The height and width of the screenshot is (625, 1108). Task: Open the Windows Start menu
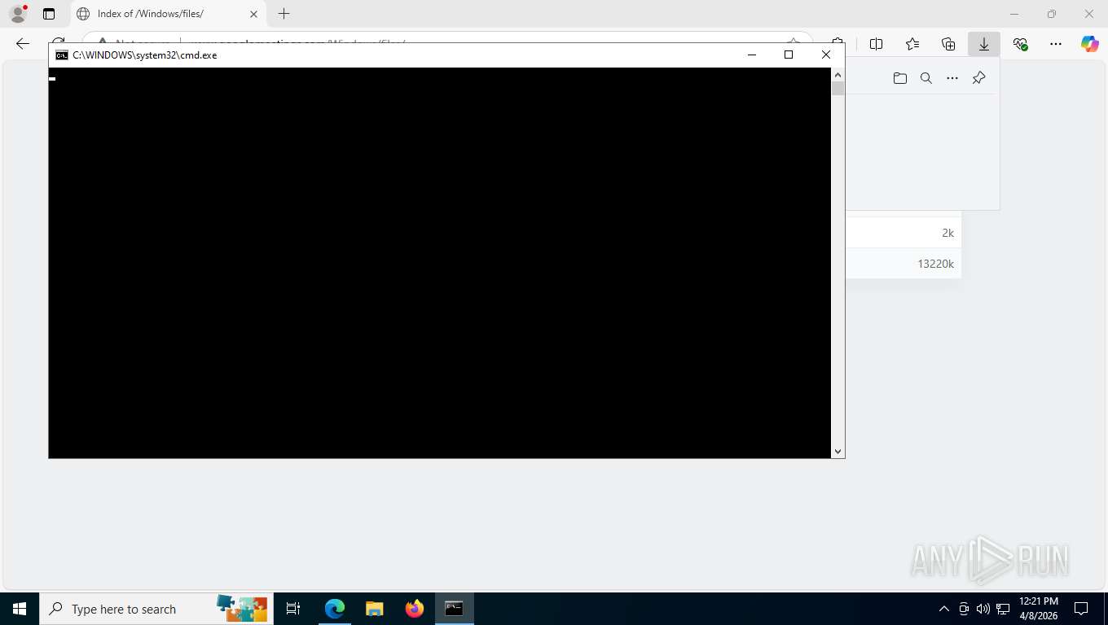20,609
